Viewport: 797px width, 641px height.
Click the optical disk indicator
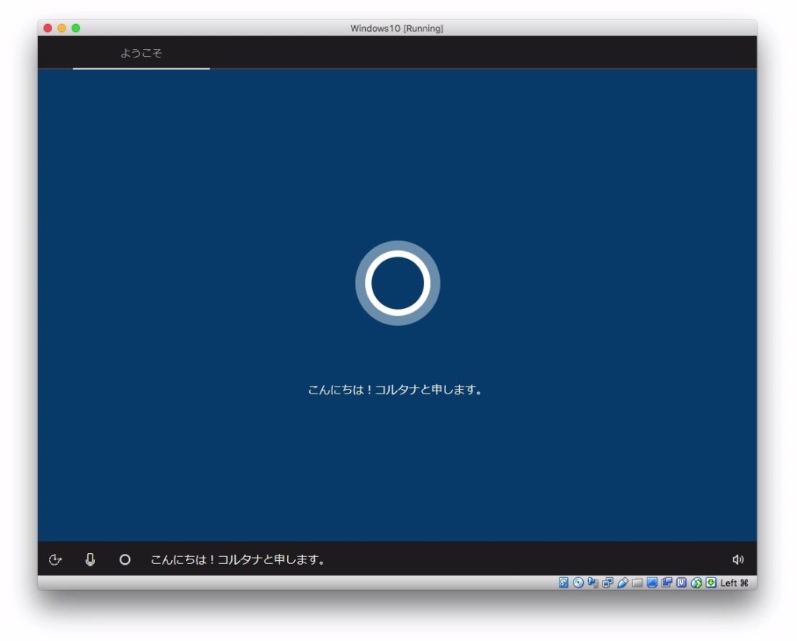click(578, 583)
